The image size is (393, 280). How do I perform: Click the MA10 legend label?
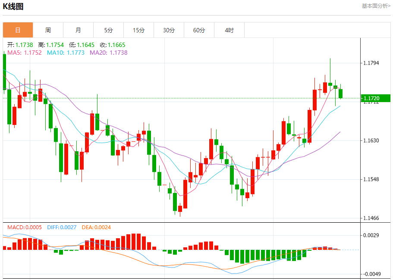click(x=66, y=53)
